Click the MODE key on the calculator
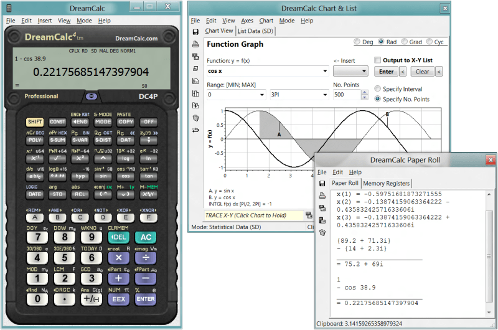 (x=103, y=121)
